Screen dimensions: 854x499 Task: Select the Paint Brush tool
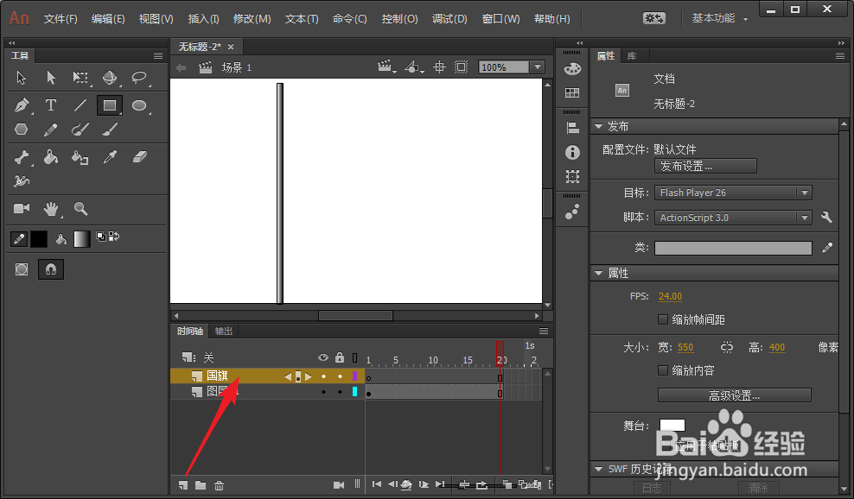click(x=80, y=129)
